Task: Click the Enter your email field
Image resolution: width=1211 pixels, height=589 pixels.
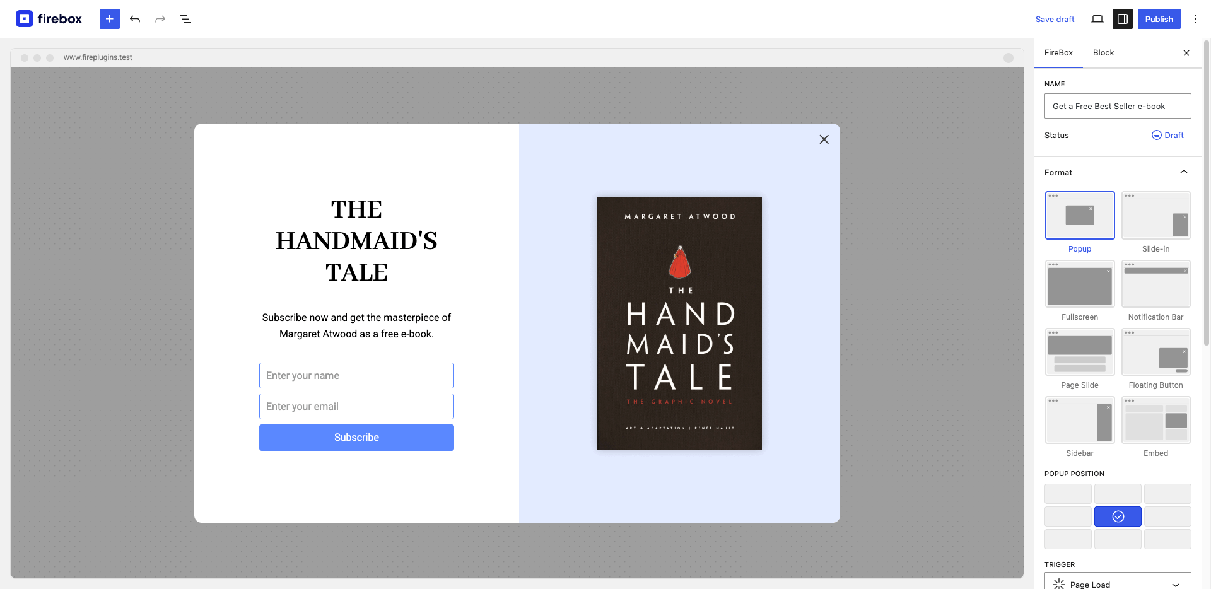Action: click(356, 406)
